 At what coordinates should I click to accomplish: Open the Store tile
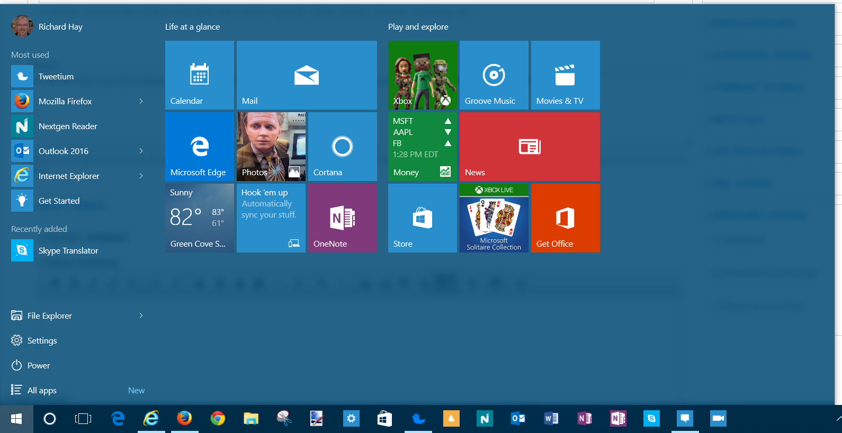422,218
